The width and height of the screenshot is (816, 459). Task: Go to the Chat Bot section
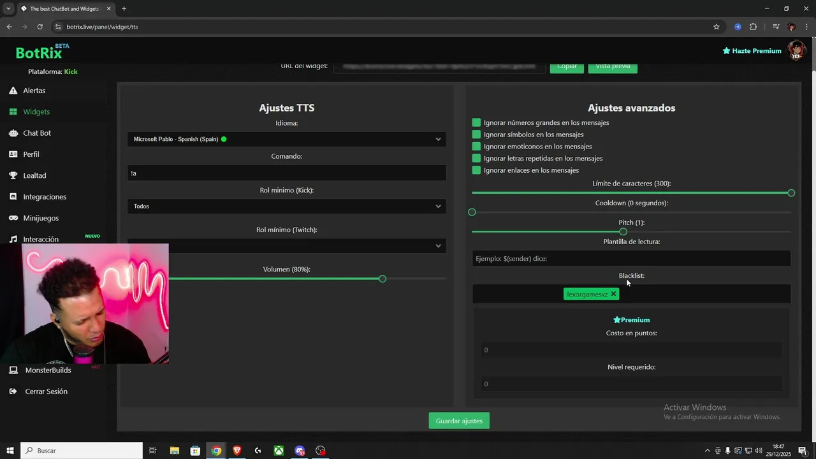tap(37, 133)
